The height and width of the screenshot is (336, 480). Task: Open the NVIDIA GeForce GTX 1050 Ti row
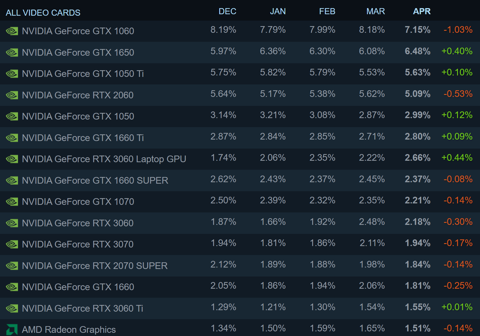(x=240, y=74)
